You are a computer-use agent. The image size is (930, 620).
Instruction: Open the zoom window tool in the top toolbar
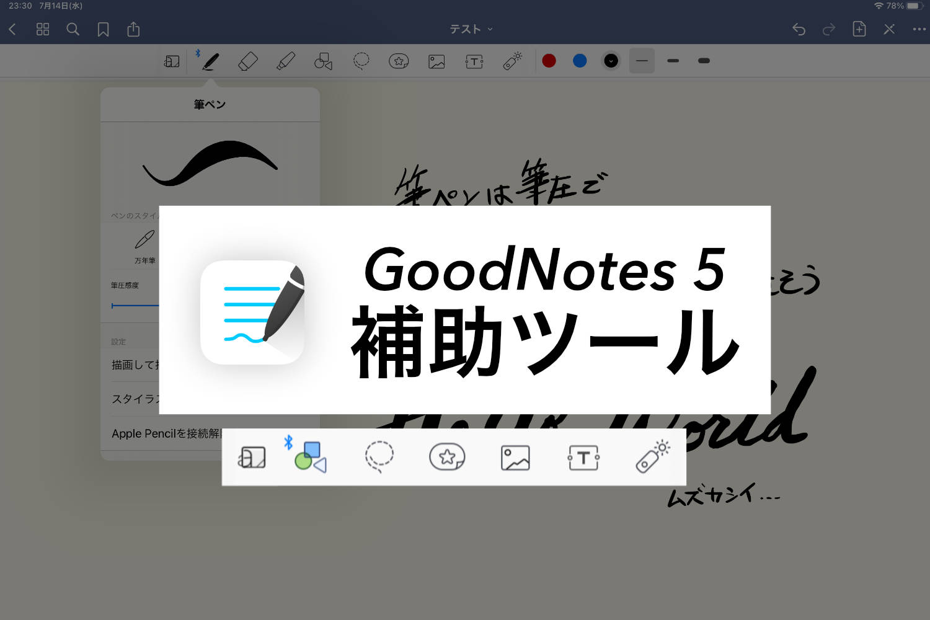pyautogui.click(x=172, y=61)
